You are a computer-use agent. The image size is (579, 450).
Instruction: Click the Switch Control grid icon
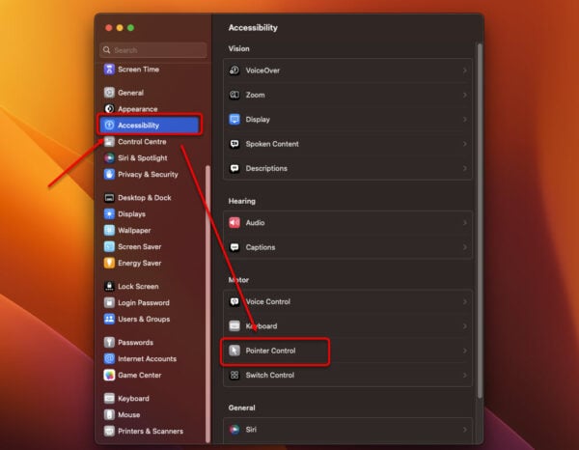click(x=234, y=375)
